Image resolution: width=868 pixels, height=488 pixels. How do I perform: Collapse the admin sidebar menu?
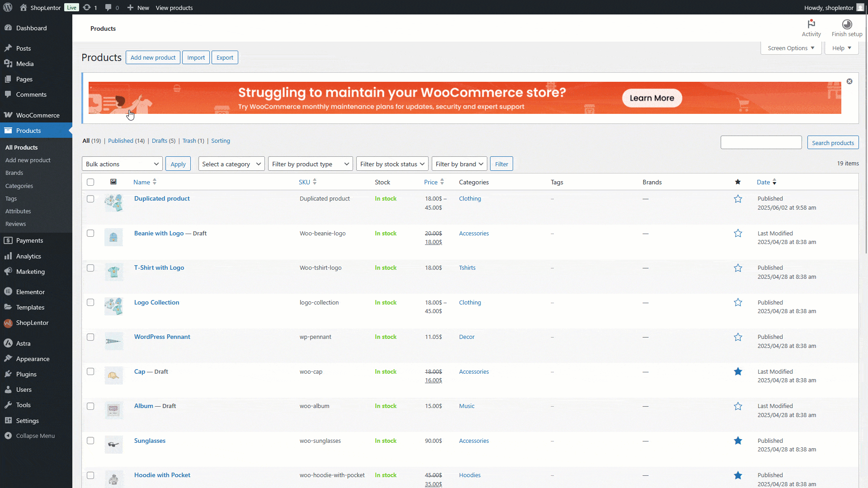[36, 436]
